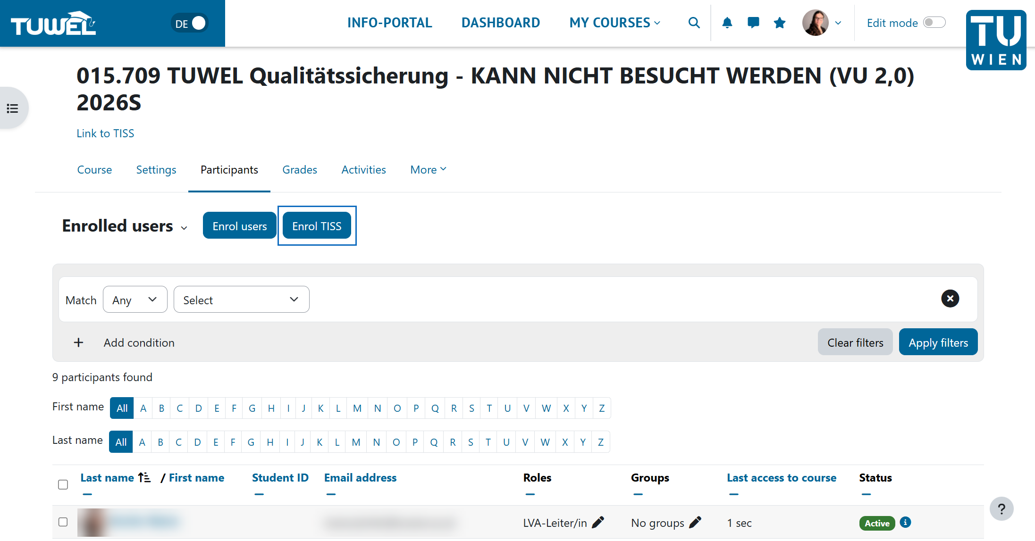Open the filter type Select dropdown
This screenshot has width=1035, height=541.
[x=241, y=300]
